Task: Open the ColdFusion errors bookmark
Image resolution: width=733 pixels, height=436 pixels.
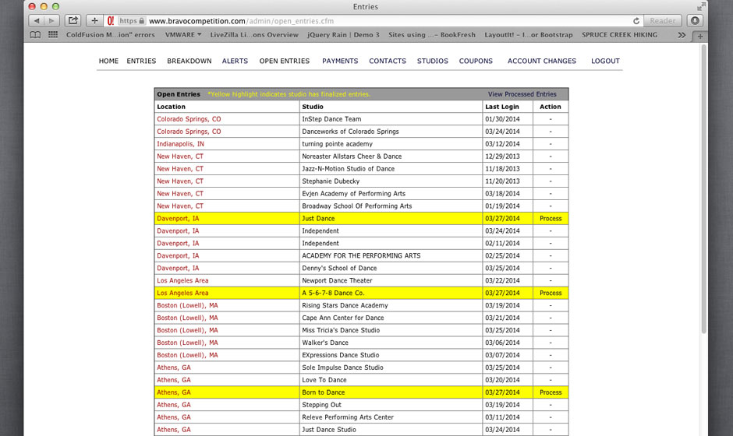Action: pos(110,35)
